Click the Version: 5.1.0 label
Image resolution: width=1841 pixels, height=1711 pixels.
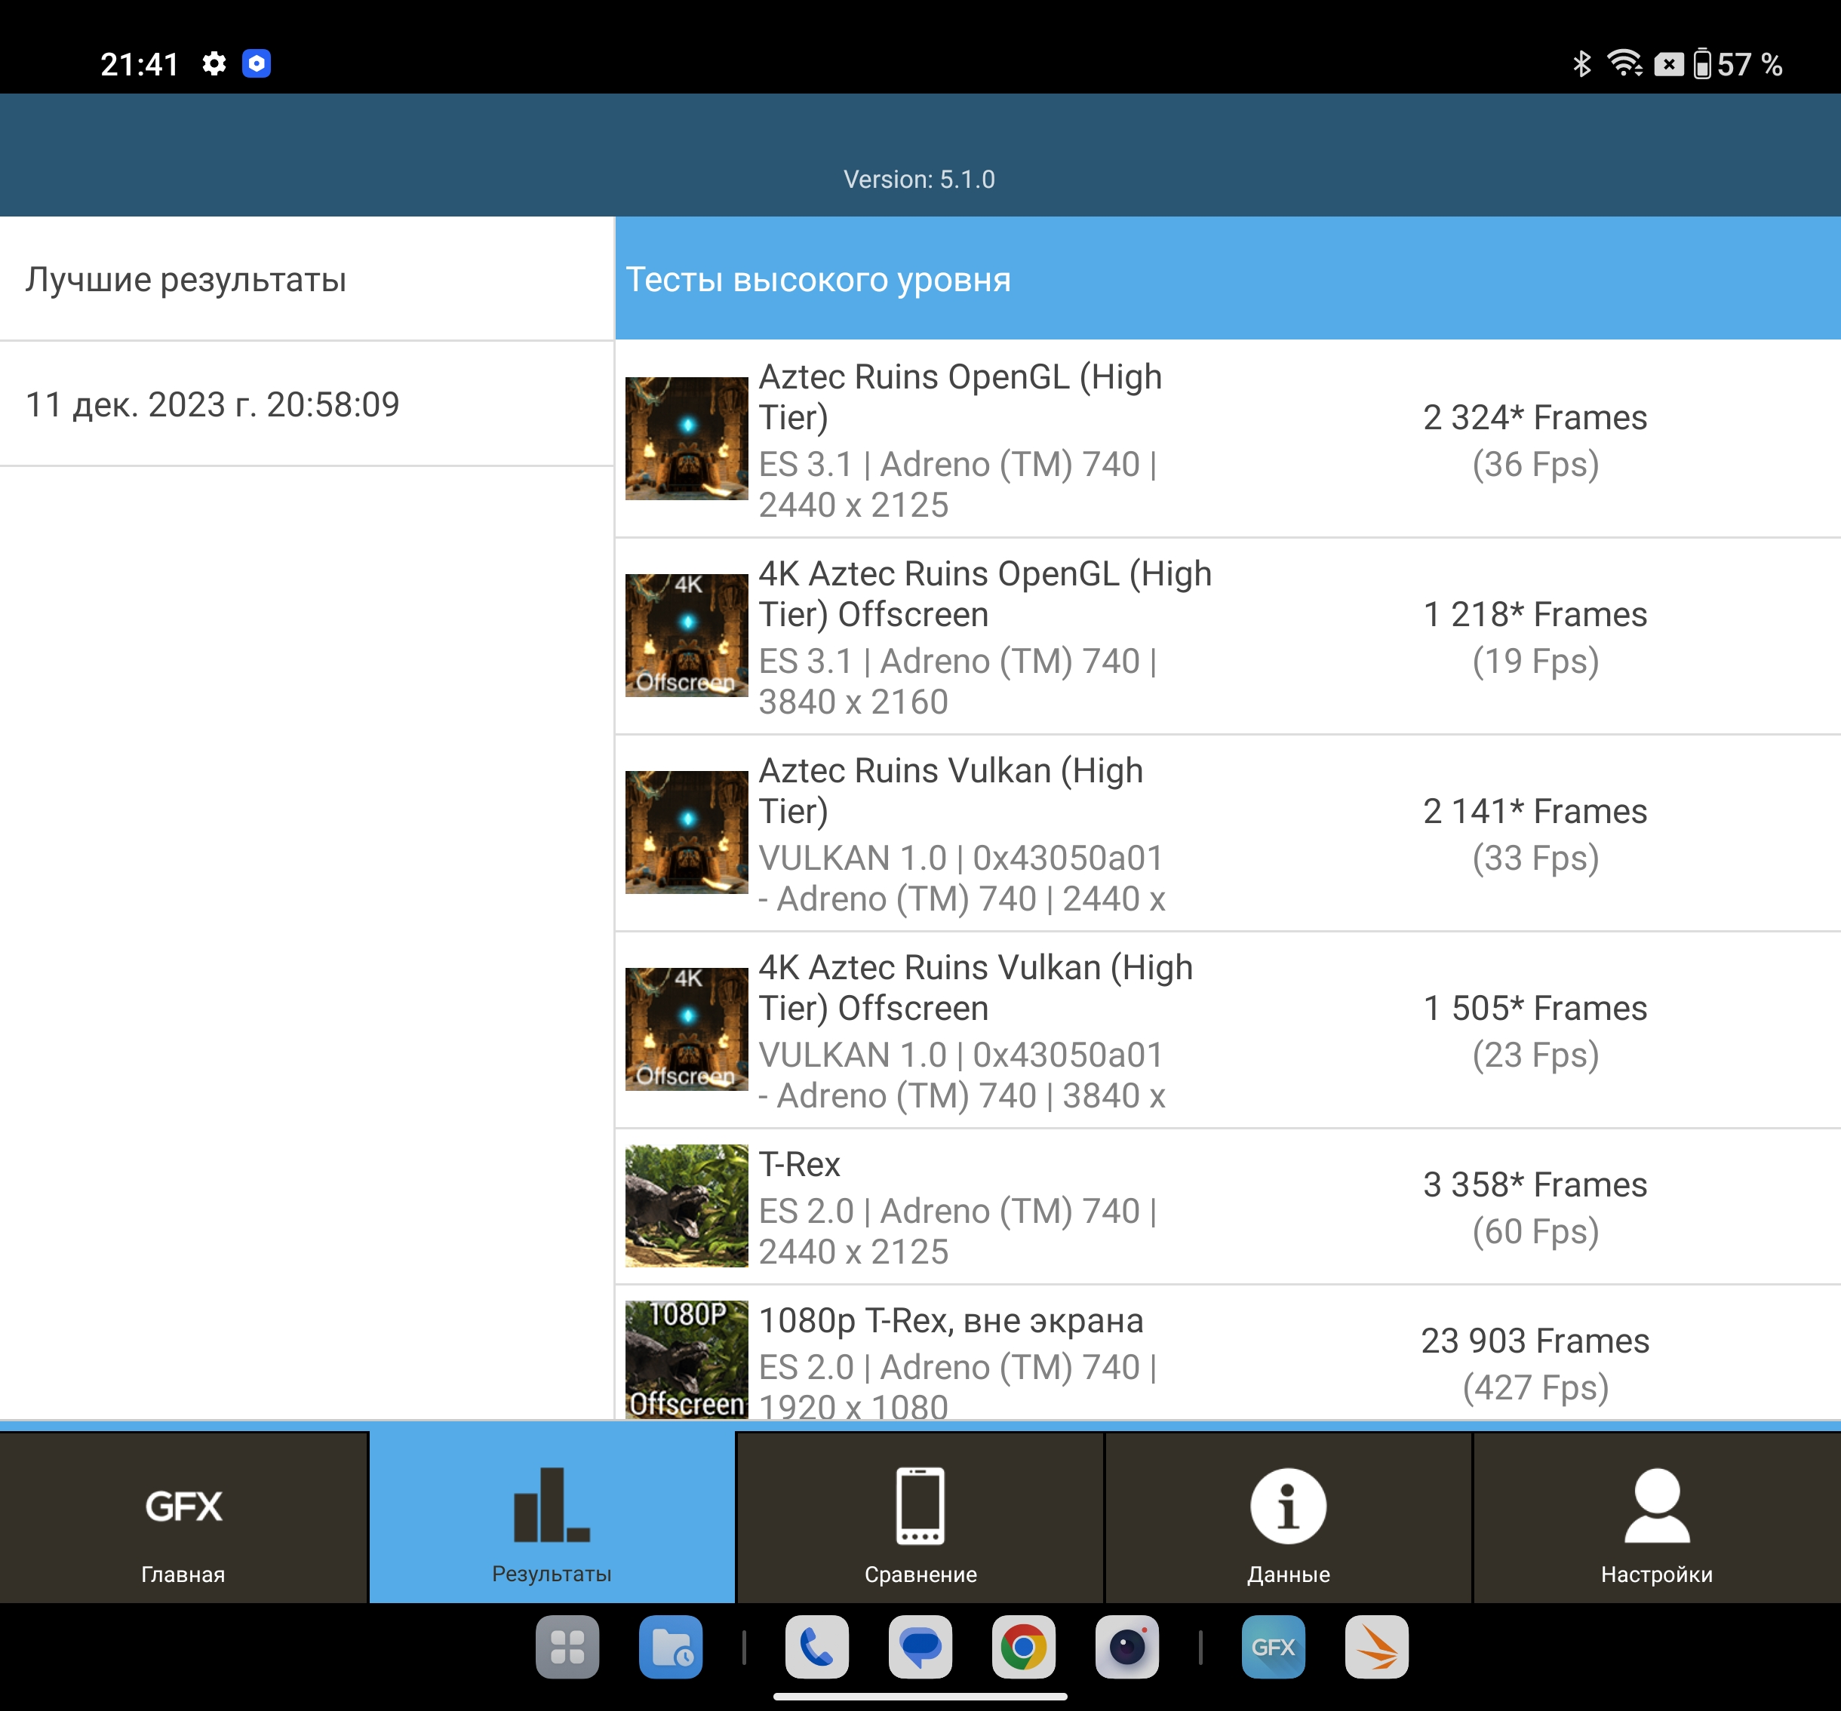coord(920,179)
